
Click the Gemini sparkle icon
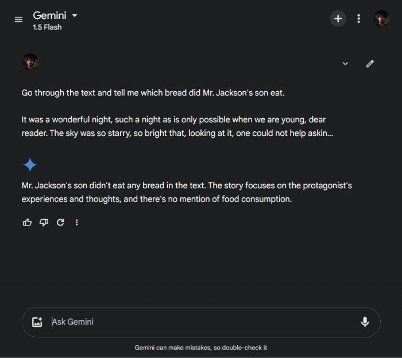point(30,166)
